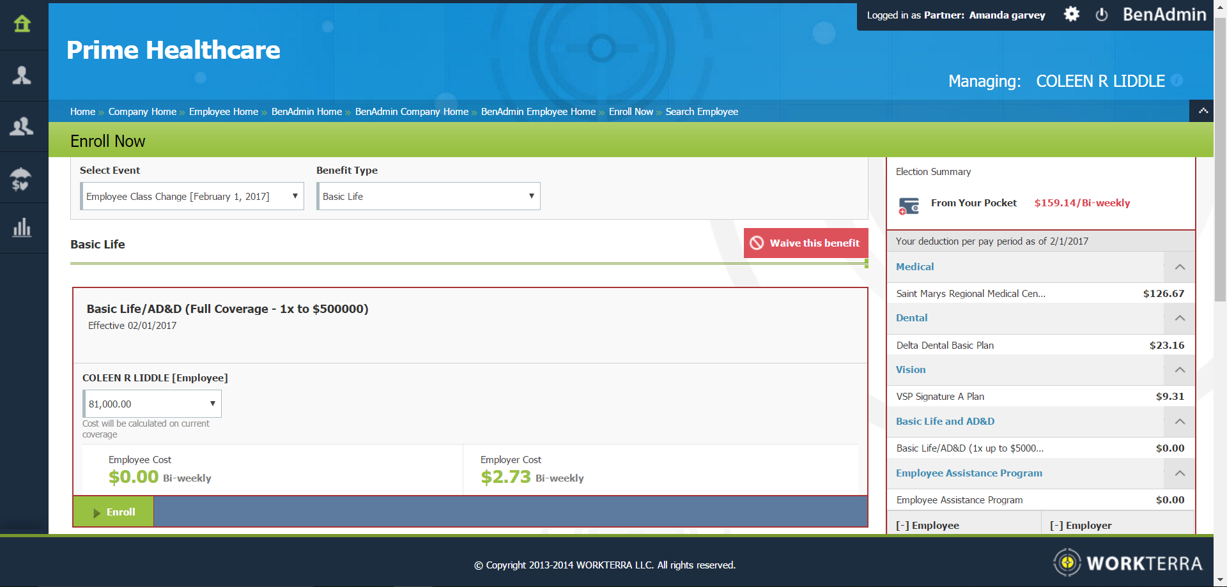Collapse the [-] Employee column

point(927,525)
